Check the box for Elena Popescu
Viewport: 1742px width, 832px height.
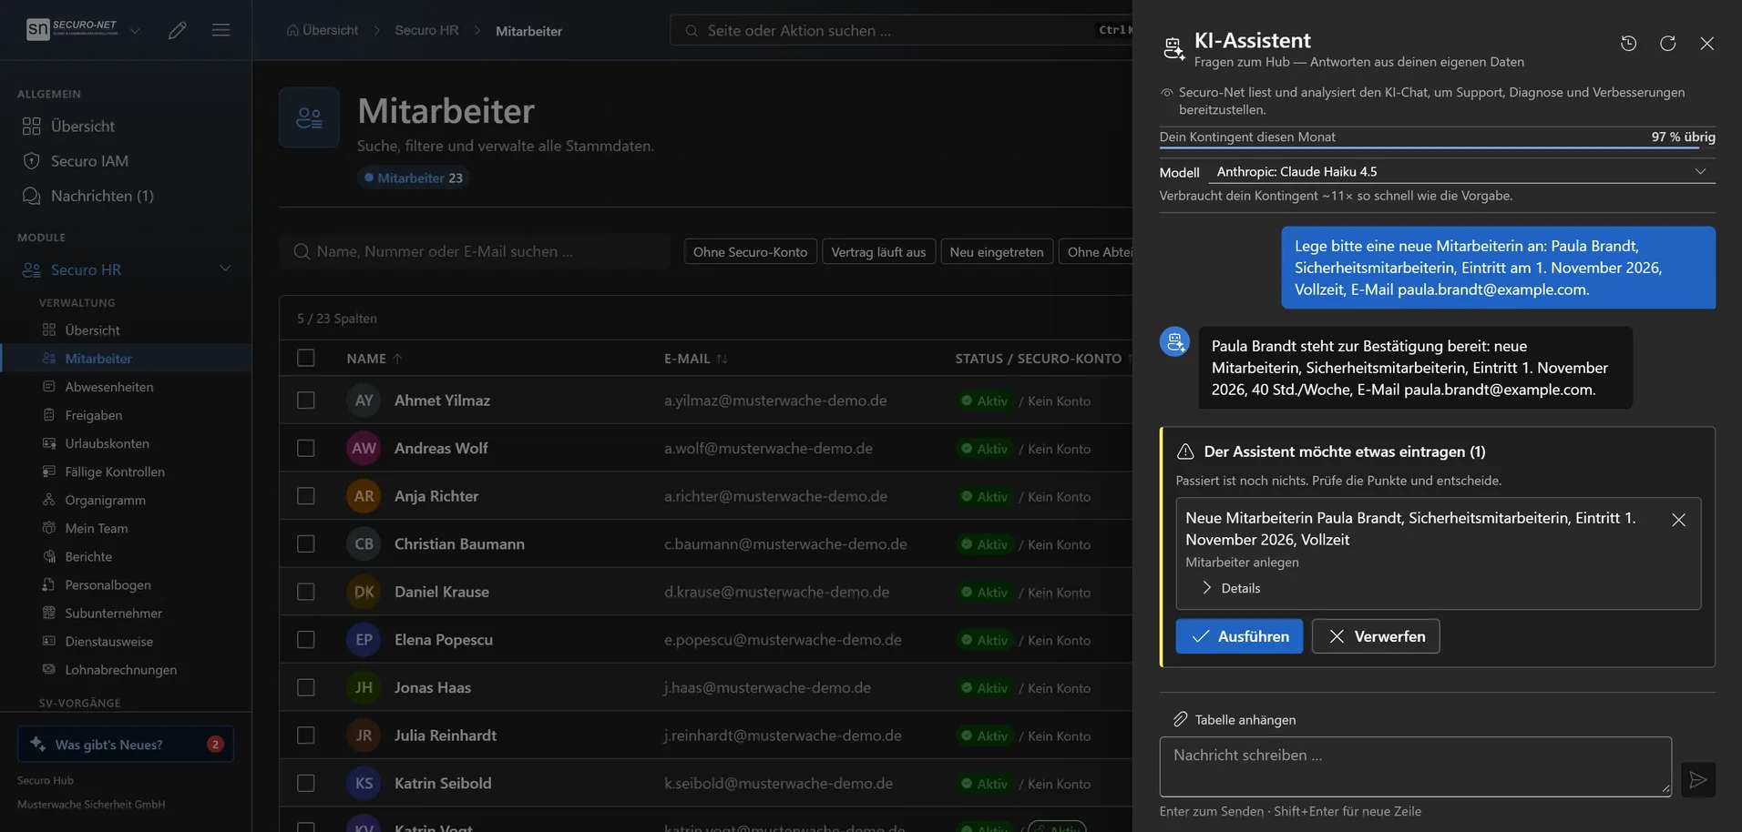(x=306, y=639)
